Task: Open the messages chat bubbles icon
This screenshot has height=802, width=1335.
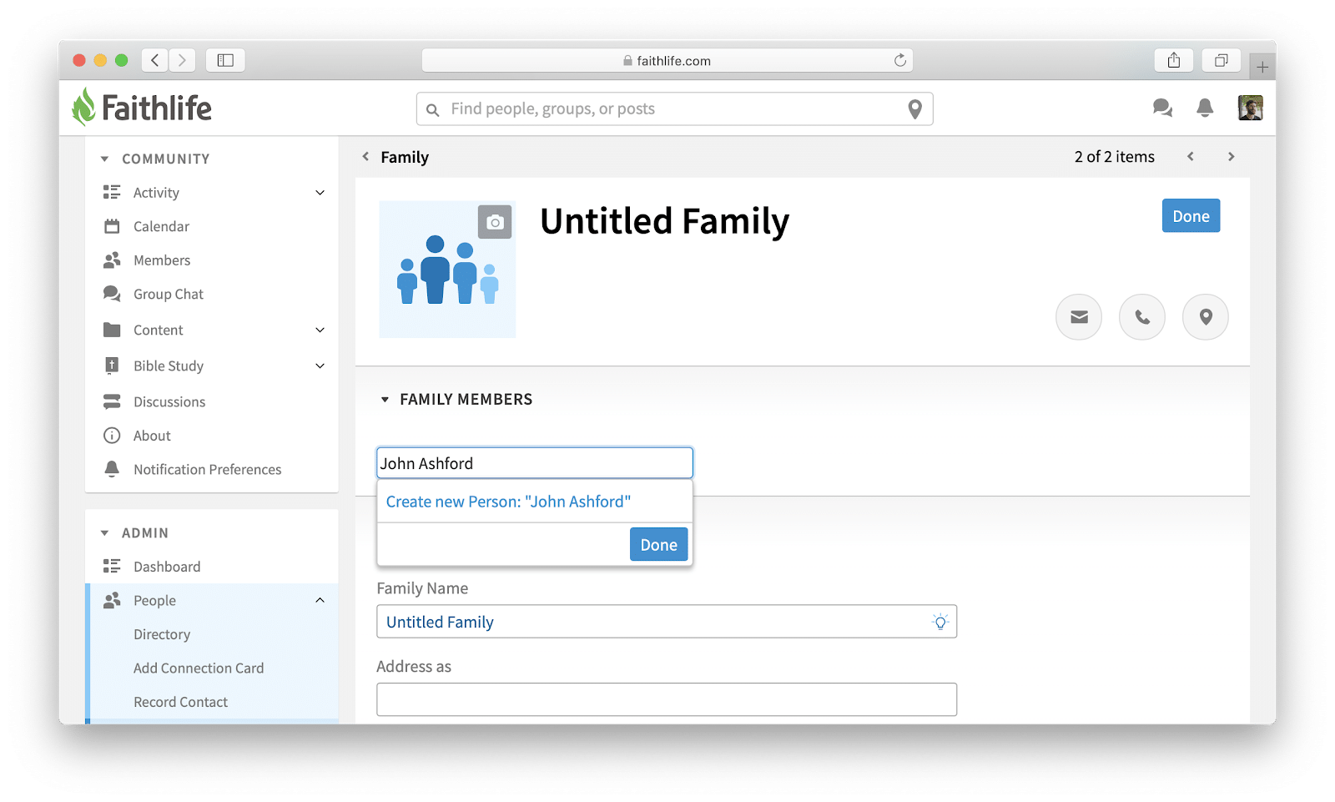Action: click(x=1162, y=108)
